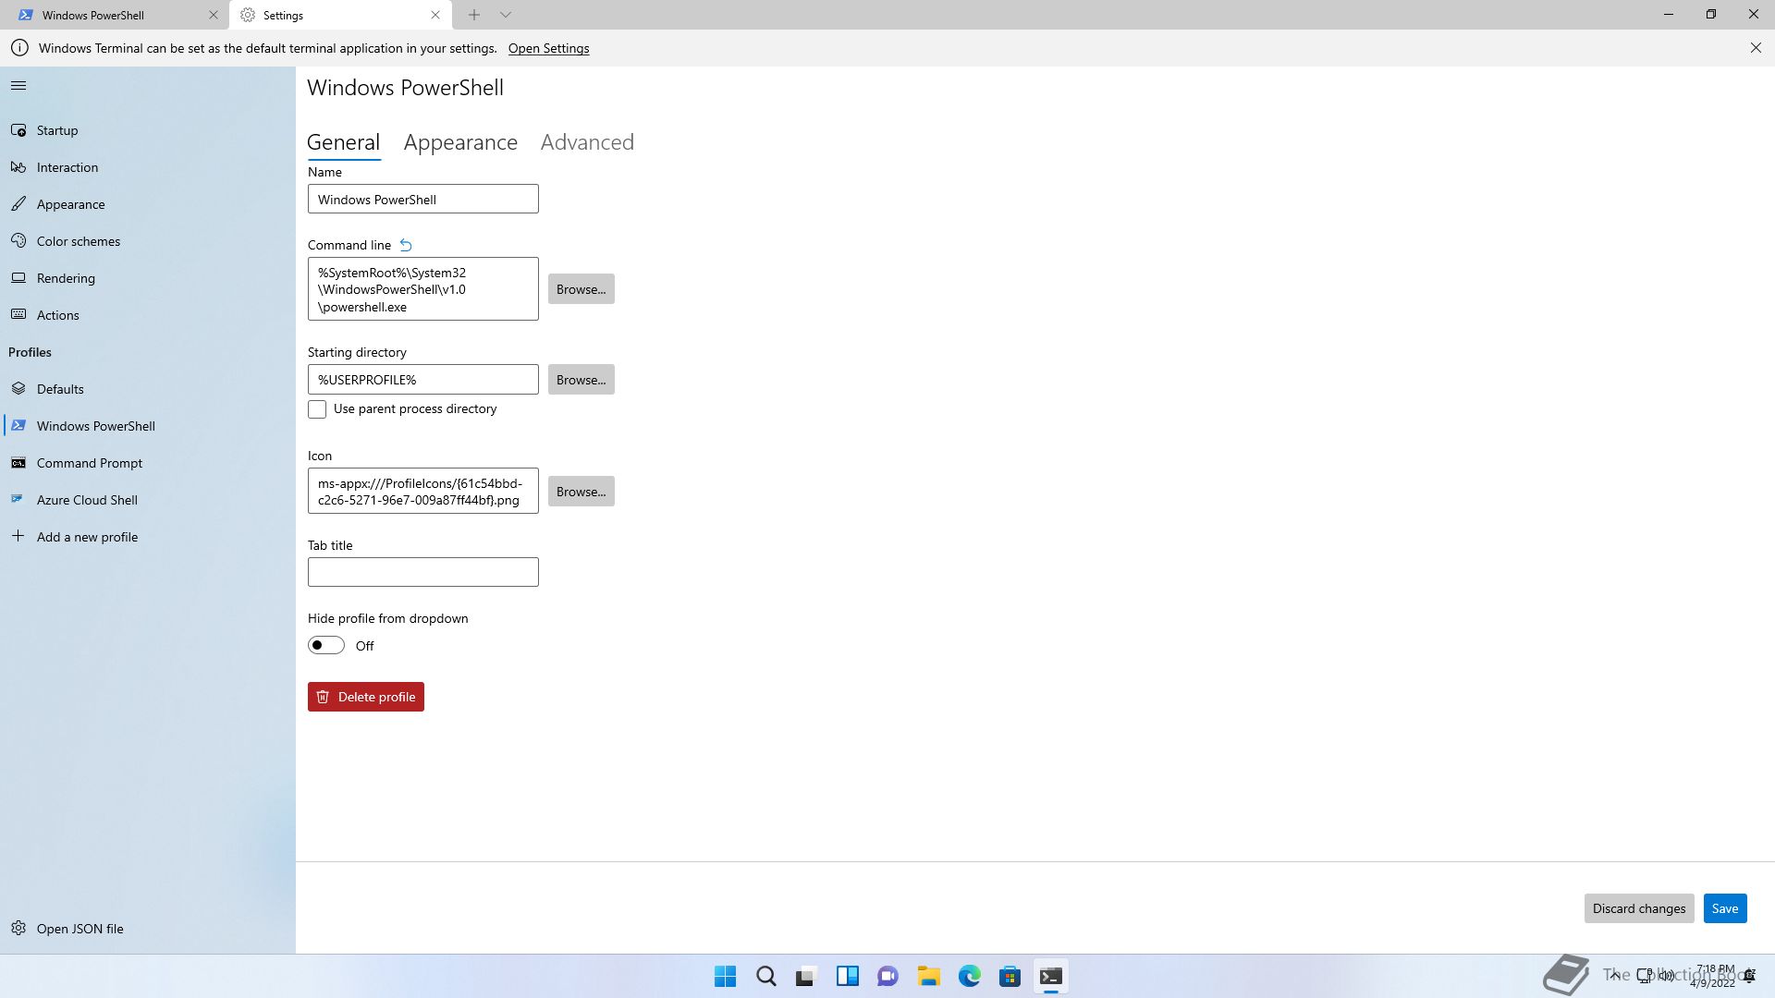Save the profile settings
1775x998 pixels.
tap(1725, 908)
